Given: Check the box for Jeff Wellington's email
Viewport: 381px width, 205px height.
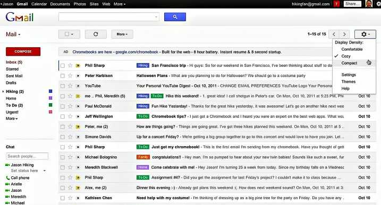Looking at the screenshot, I should pyautogui.click(x=63, y=117).
